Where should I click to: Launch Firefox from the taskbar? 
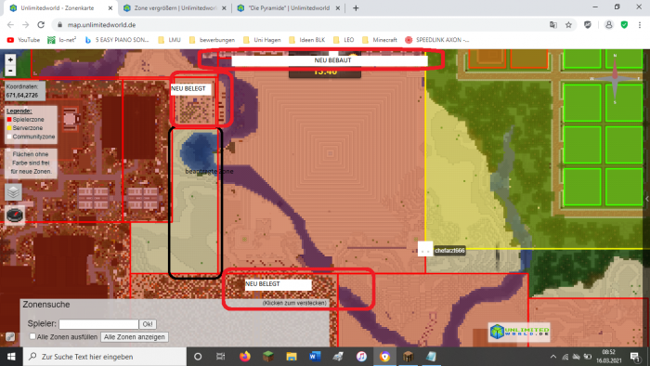pyautogui.click(x=244, y=357)
